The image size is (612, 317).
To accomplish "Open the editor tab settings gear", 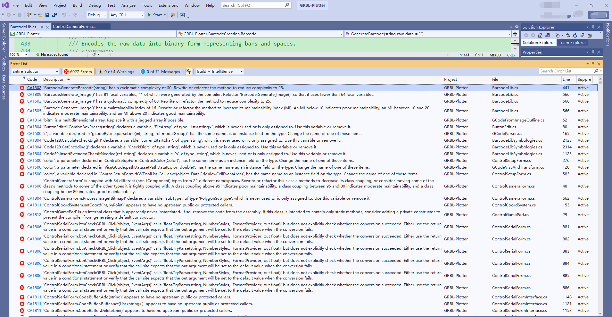I will 517,27.
